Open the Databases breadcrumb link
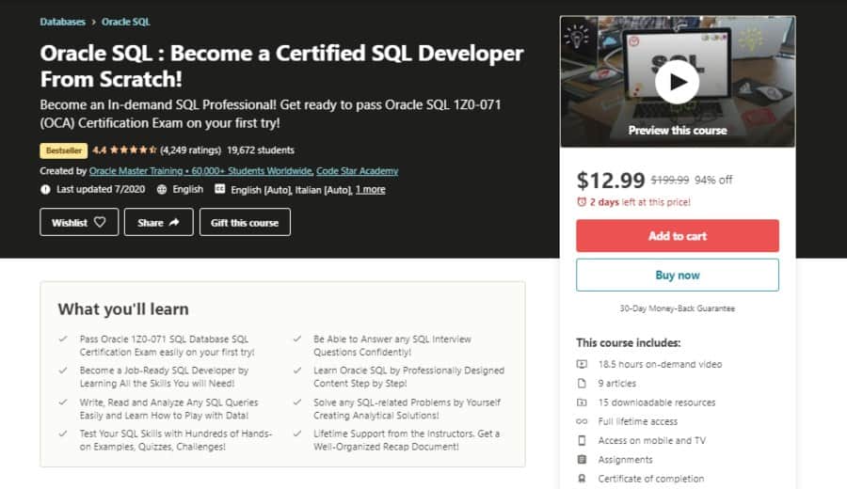Viewport: 847px width, 489px height. click(63, 23)
